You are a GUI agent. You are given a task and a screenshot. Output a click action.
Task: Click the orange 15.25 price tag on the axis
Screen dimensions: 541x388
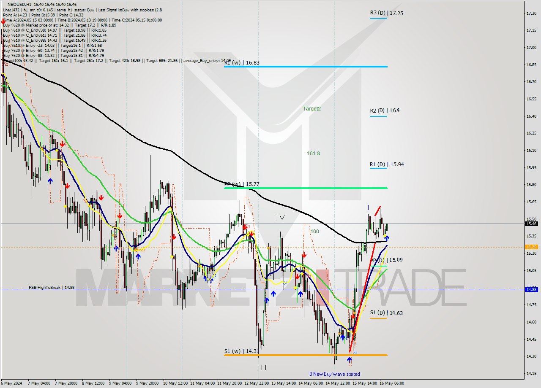532,247
